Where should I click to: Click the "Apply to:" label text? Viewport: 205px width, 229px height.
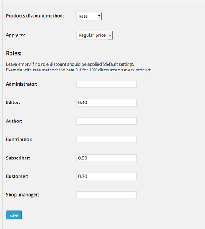(15, 35)
